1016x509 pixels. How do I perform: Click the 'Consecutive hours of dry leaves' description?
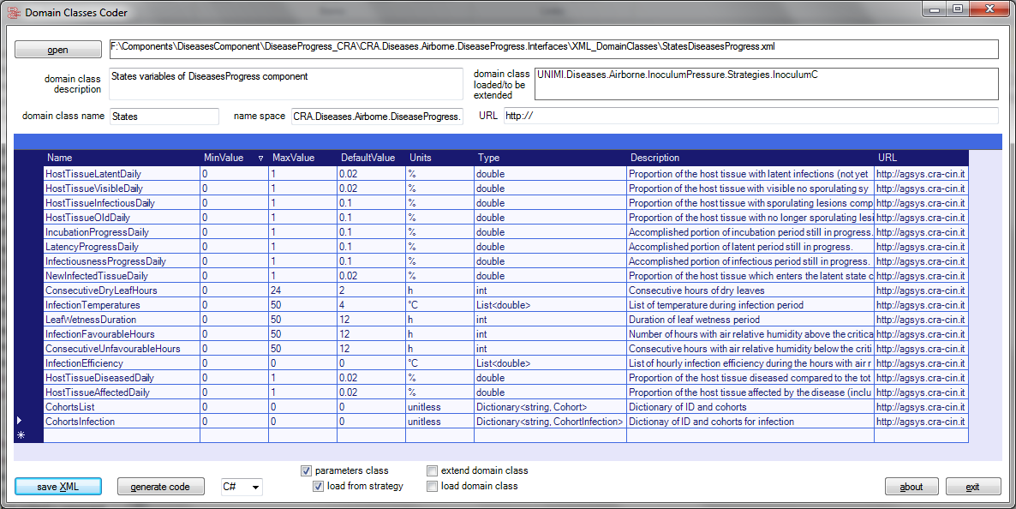(750, 290)
